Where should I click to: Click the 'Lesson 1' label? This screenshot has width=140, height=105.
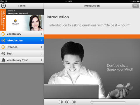coord(11,10)
